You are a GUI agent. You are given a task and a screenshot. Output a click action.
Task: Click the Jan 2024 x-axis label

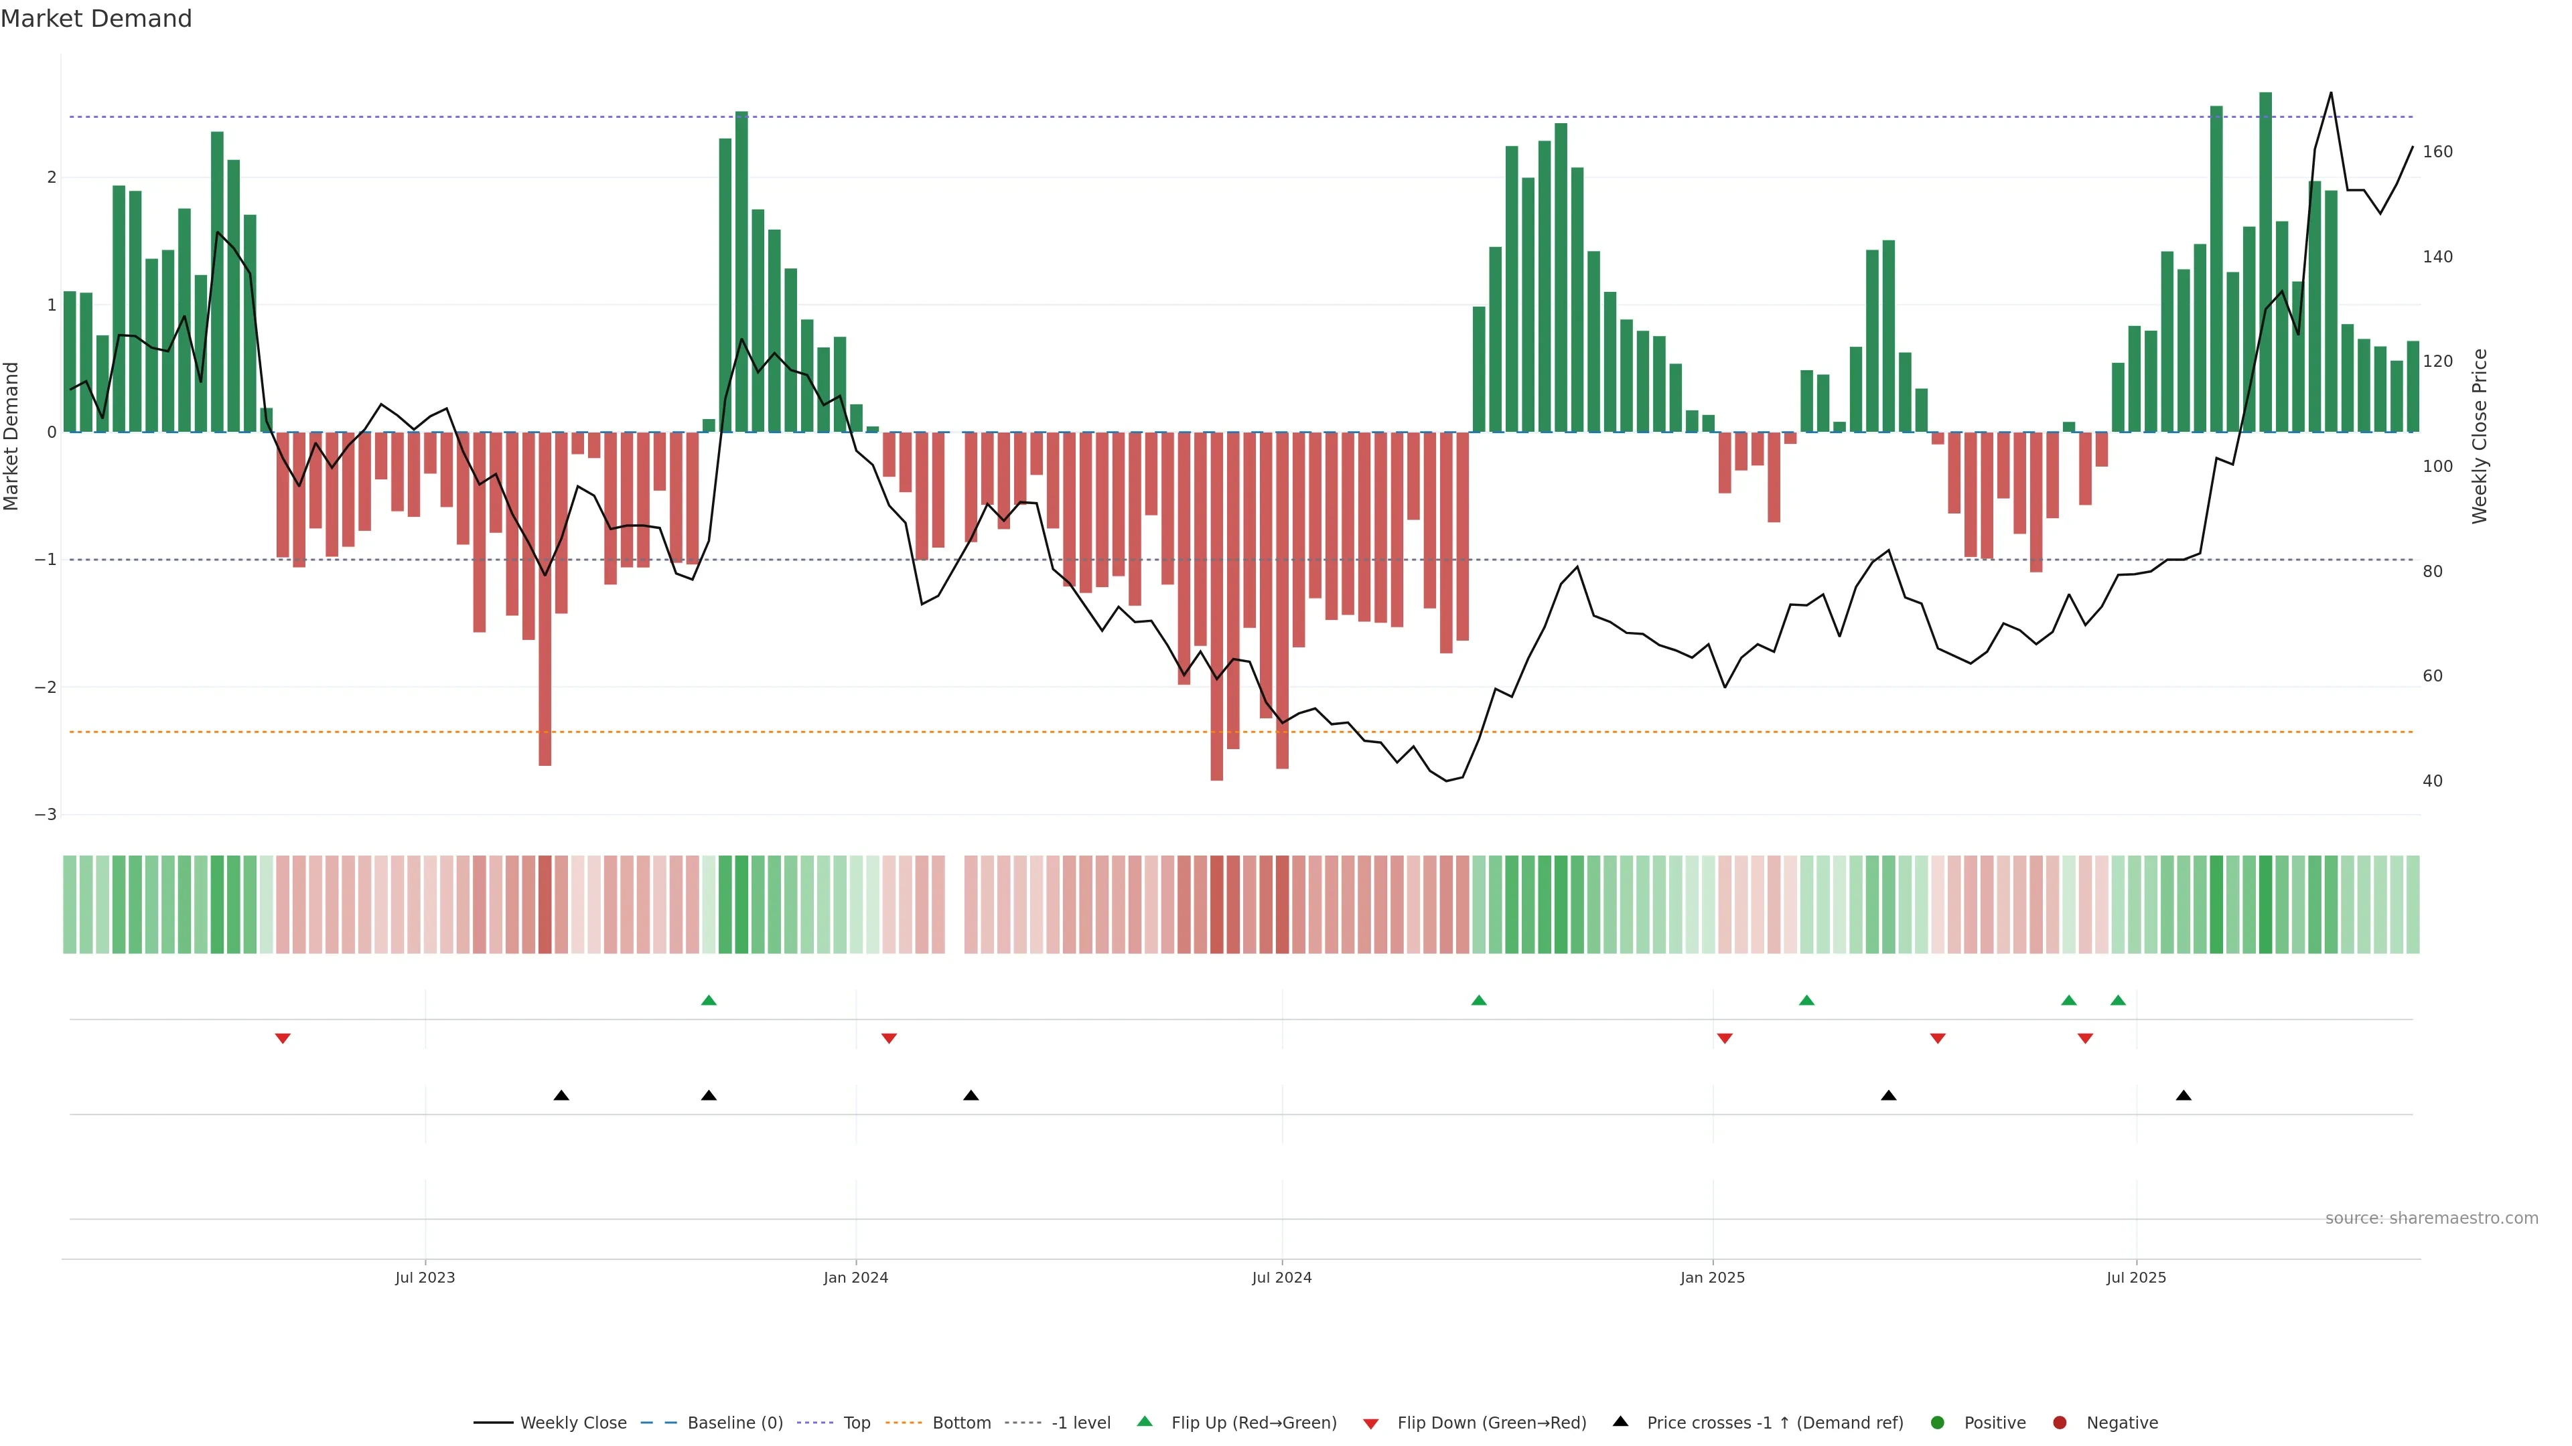point(856,1279)
